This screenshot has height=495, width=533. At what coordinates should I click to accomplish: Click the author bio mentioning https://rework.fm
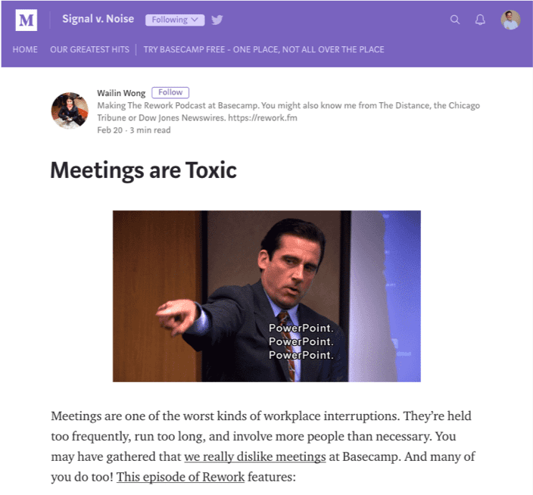point(288,111)
